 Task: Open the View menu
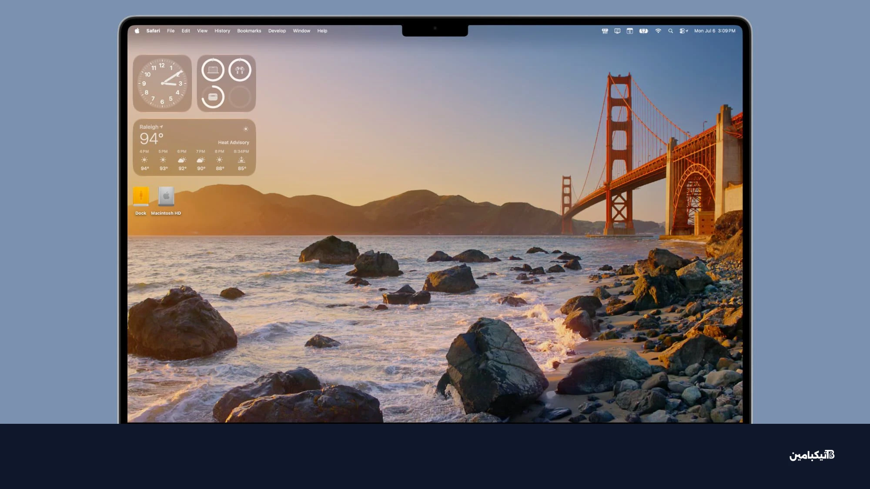point(202,31)
